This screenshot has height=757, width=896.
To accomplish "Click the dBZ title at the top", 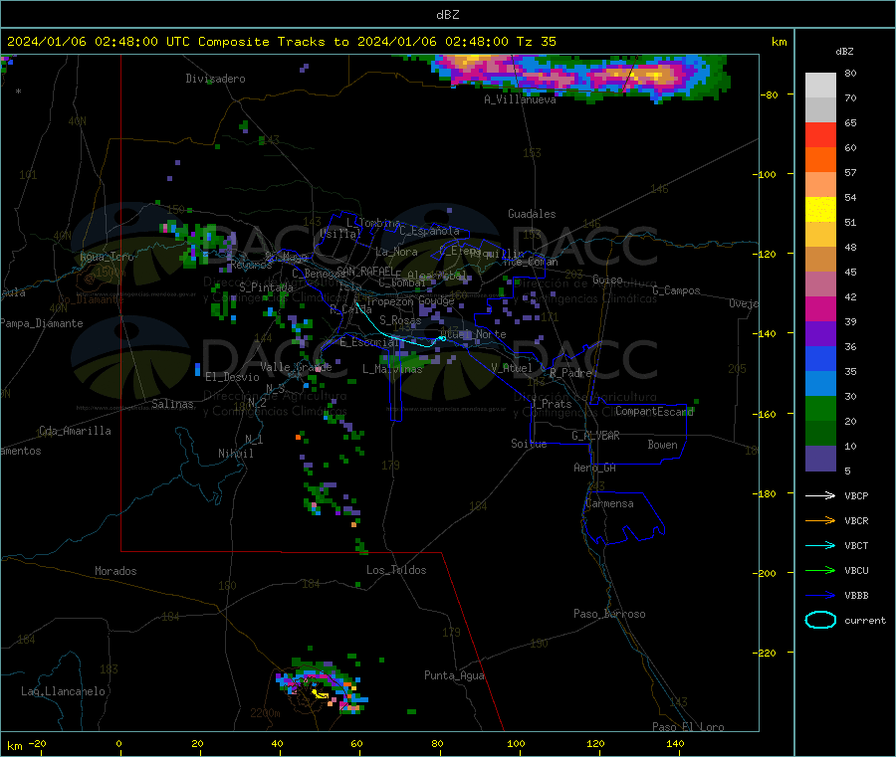I will click(x=447, y=15).
